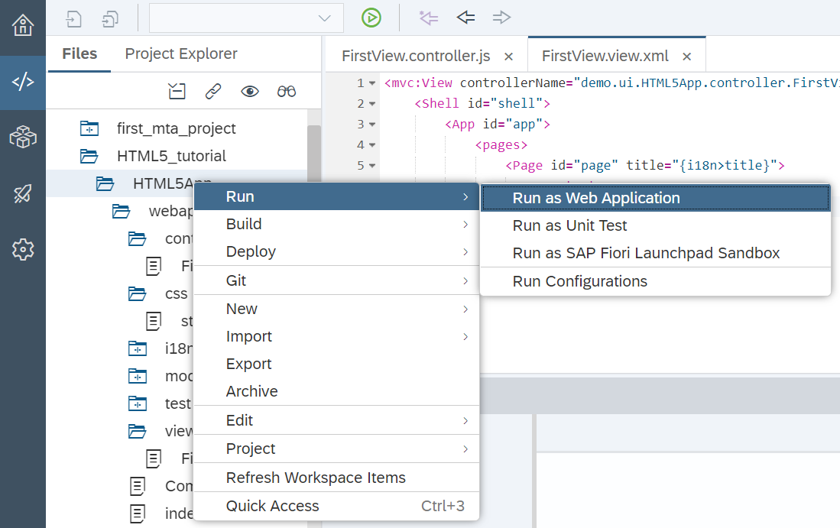Switch to the Project Explorer tab
840x528 pixels.
tap(180, 53)
